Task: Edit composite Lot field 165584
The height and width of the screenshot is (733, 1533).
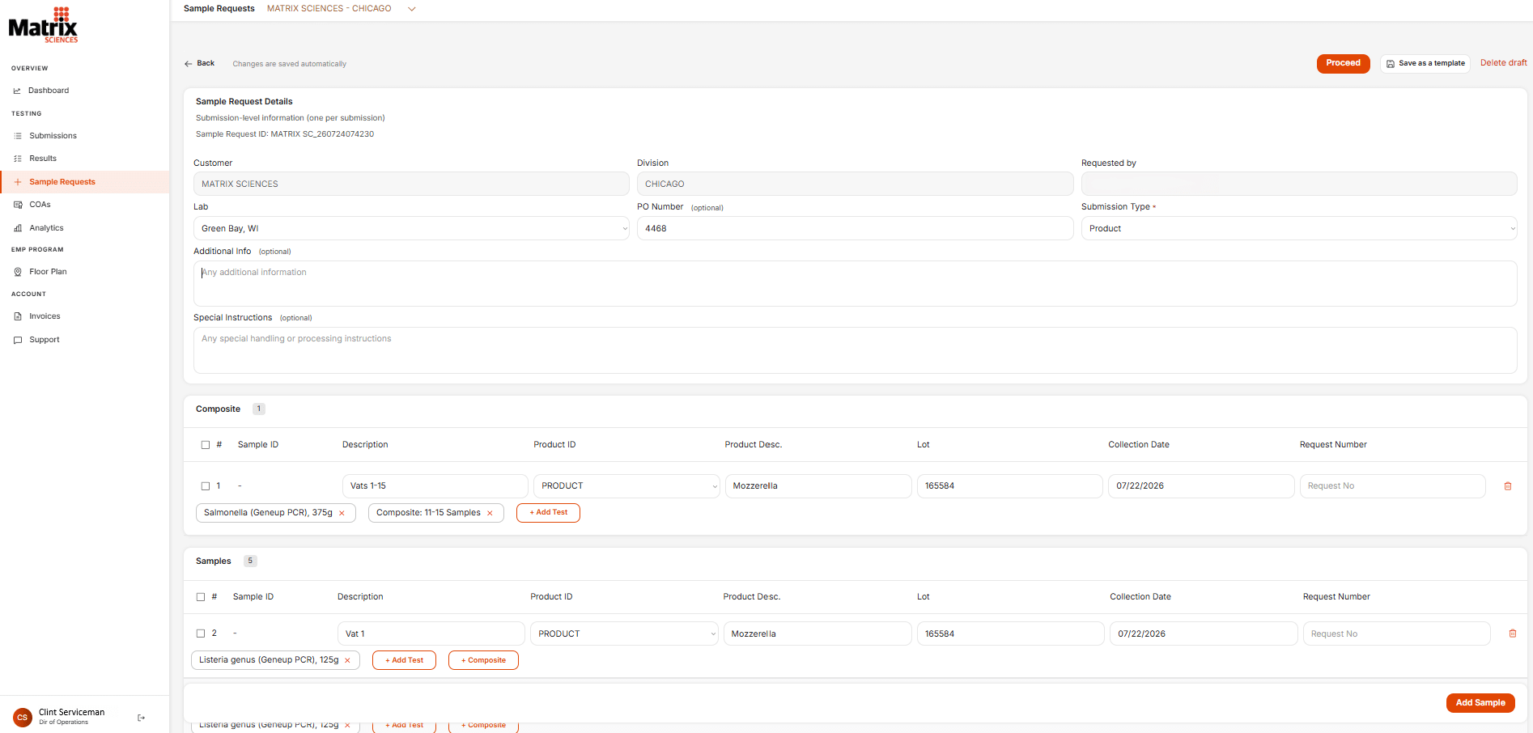Action: point(1010,486)
